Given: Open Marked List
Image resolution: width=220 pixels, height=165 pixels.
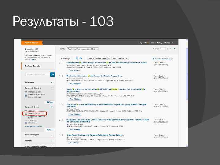Looking at the screenshot, I should coord(169,43).
